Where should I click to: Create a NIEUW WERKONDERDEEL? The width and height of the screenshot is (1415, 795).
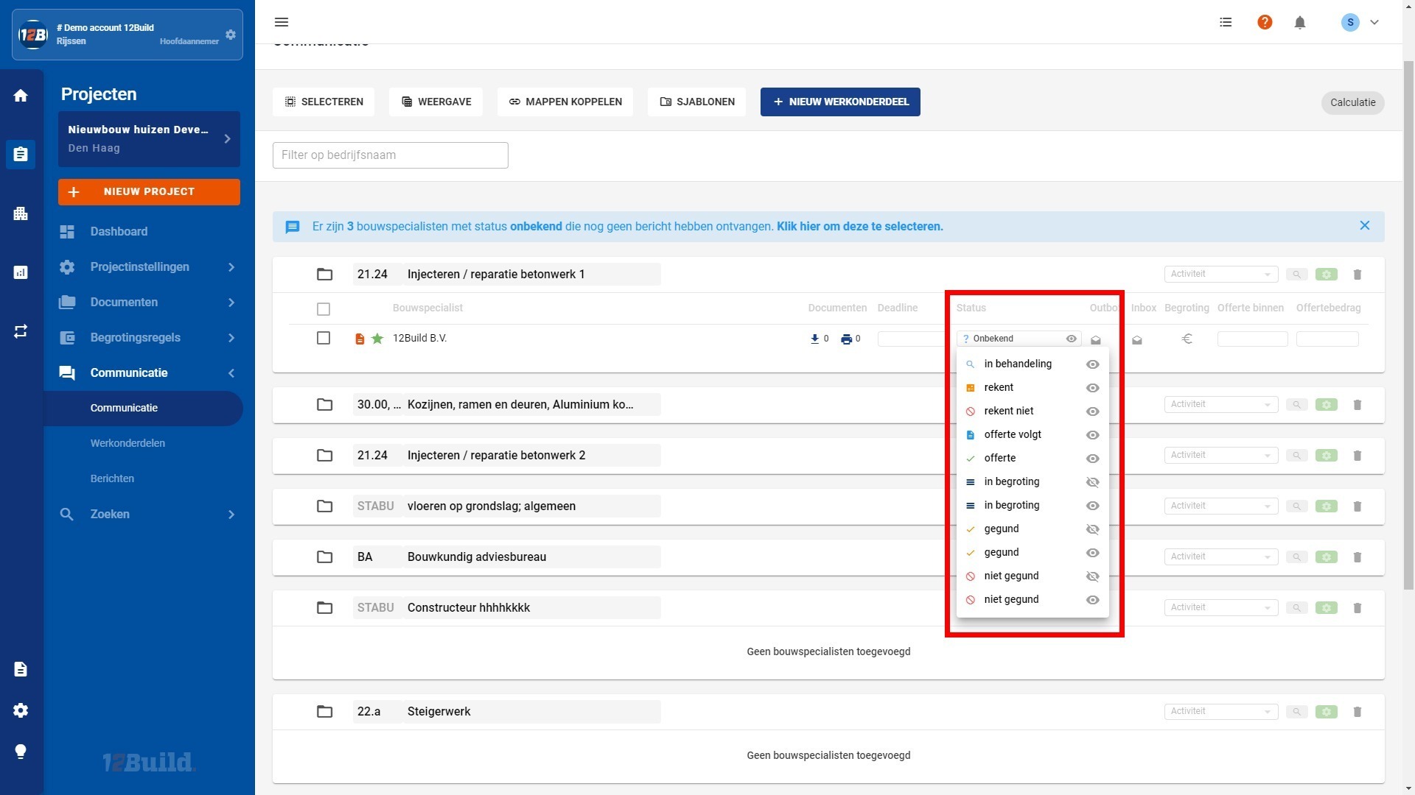click(x=840, y=102)
